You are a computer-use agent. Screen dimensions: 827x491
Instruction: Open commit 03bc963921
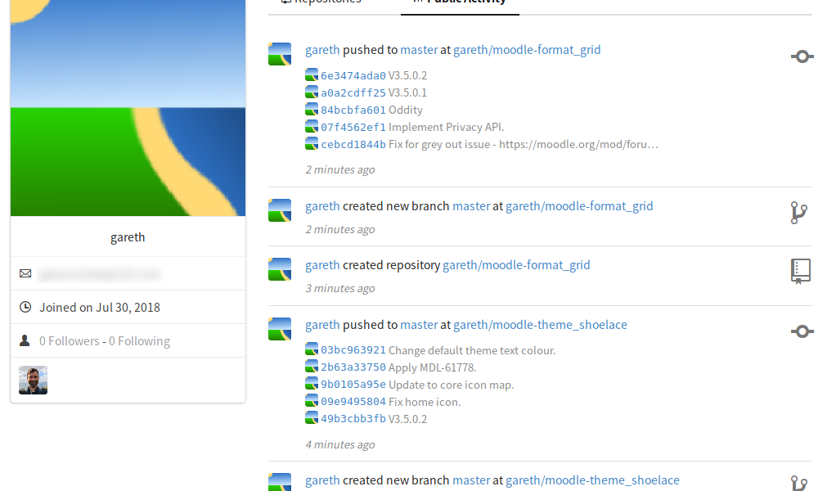353,350
